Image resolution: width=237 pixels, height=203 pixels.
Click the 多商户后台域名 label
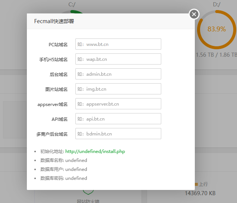[x=52, y=134]
